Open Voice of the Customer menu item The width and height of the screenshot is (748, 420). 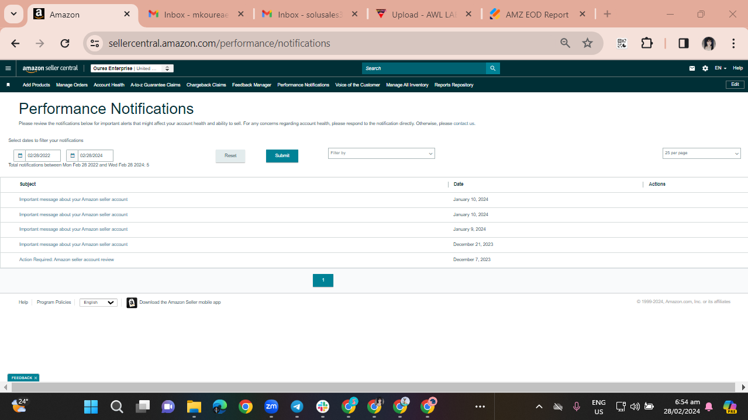click(357, 85)
